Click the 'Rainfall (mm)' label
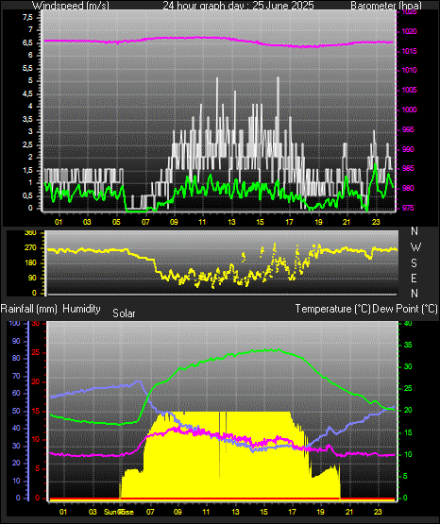 tap(28, 309)
